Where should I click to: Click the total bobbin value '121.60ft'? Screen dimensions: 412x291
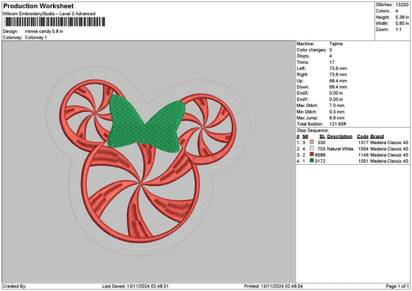pos(338,124)
